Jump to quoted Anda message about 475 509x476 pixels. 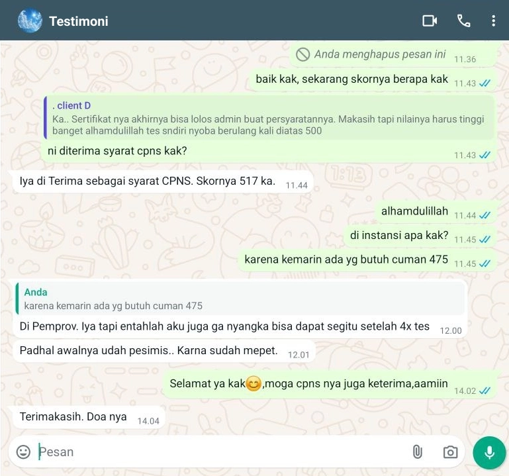click(x=240, y=299)
